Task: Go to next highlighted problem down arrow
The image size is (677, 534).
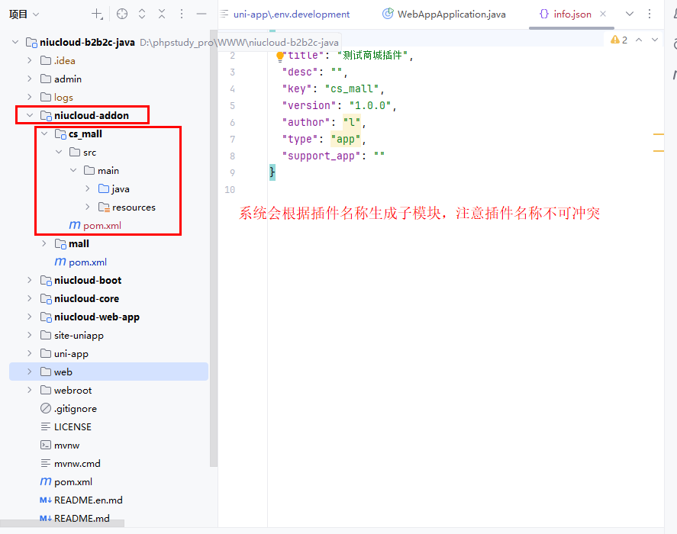Action: [x=656, y=40]
